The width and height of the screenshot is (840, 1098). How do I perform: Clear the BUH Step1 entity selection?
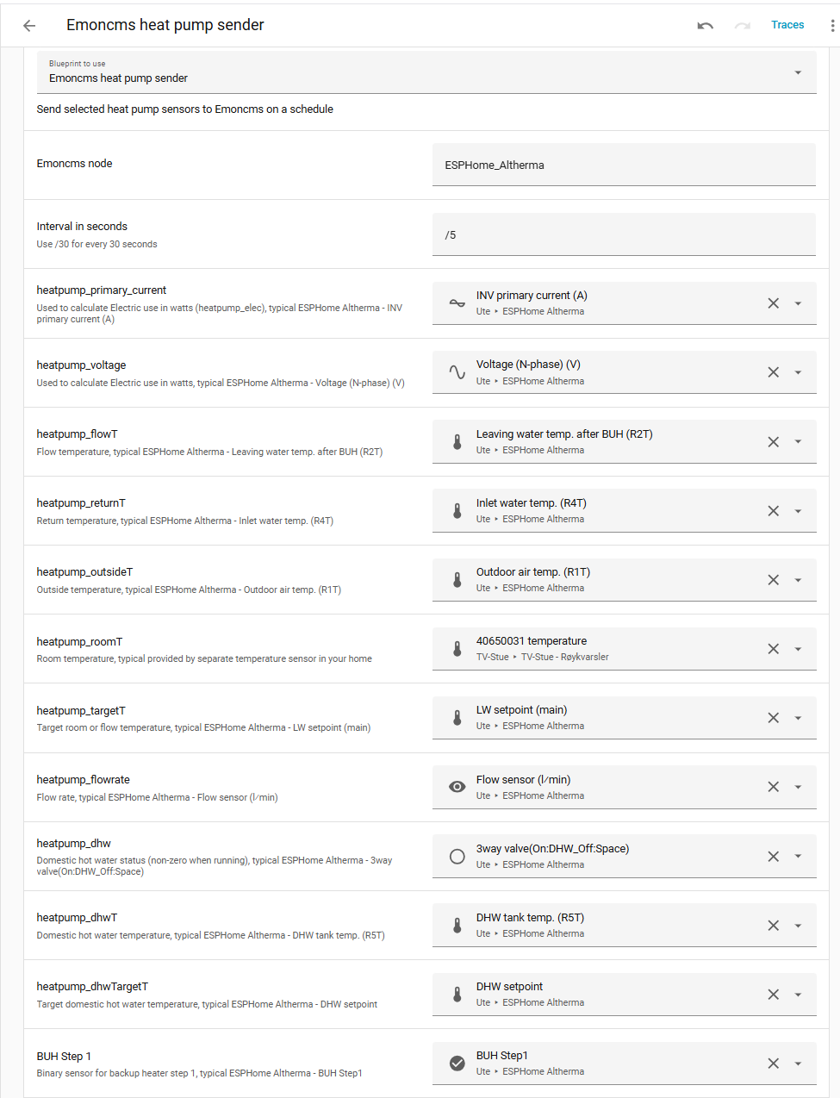773,1064
